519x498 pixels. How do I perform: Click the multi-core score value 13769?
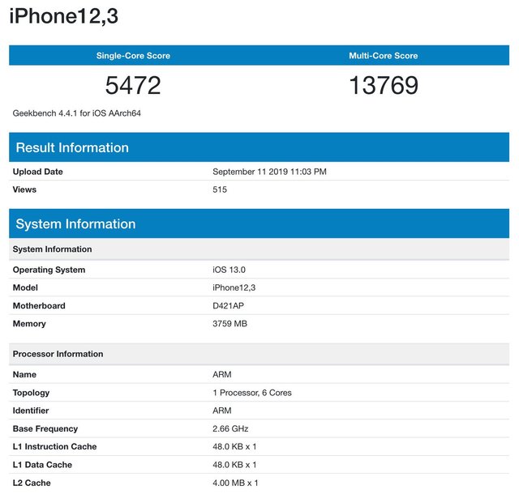[x=384, y=85]
